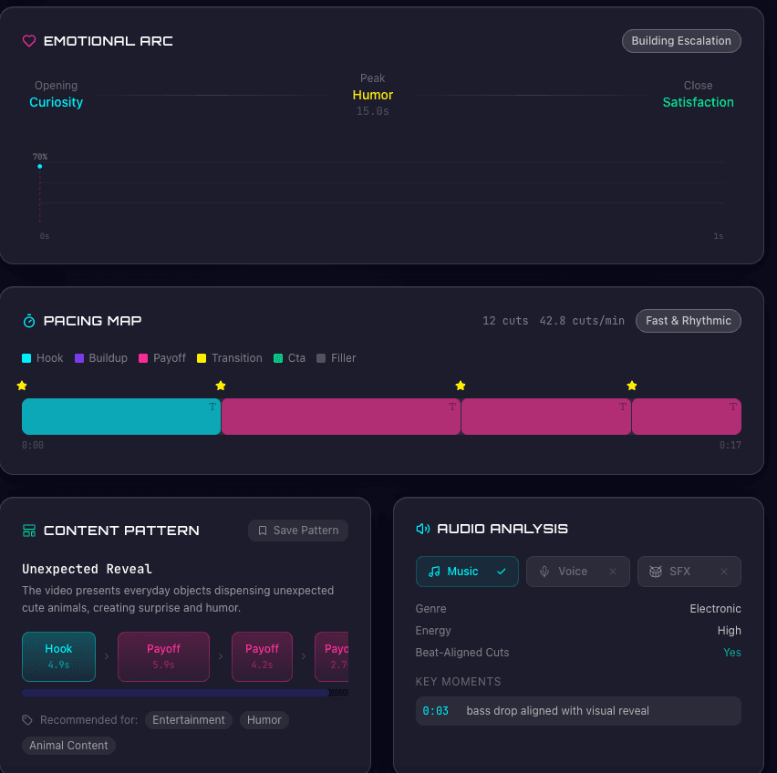Click the heart icon beside Emotional Arc
This screenshot has height=773, width=777.
pos(28,40)
